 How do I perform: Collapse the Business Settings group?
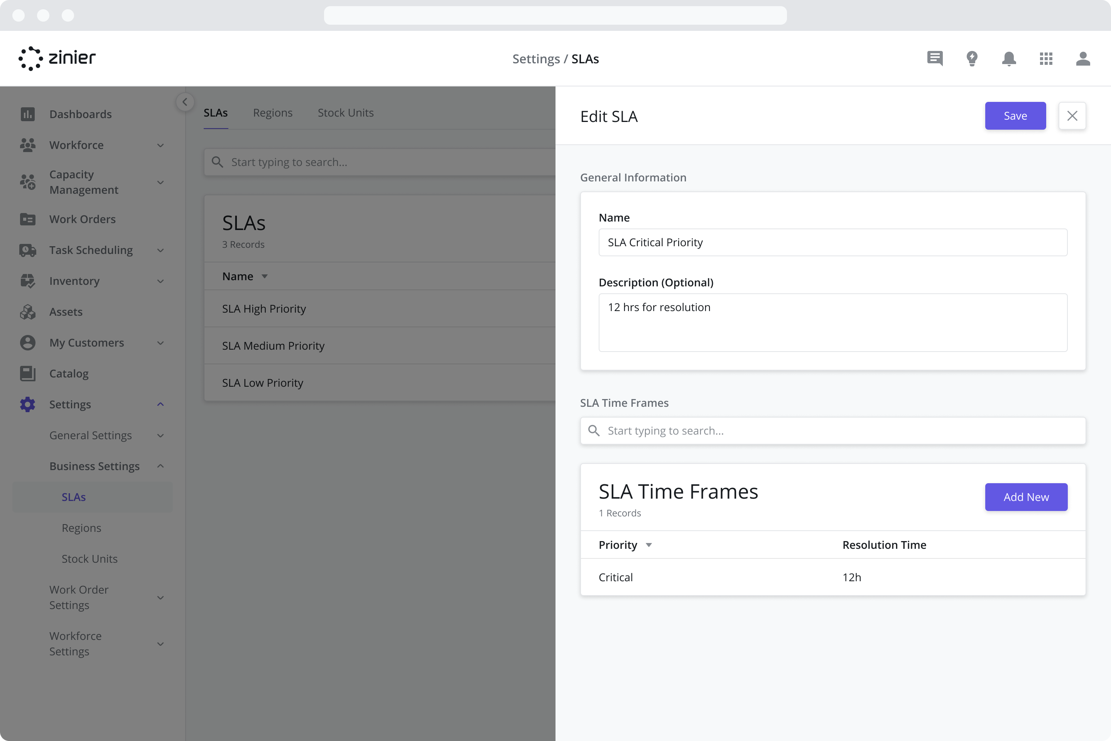[x=160, y=466]
